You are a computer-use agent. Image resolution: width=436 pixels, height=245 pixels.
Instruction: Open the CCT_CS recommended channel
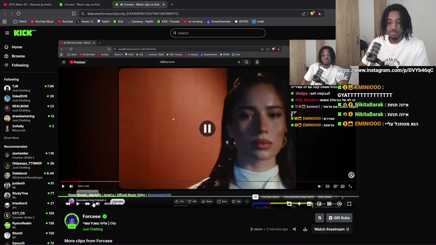(x=29, y=215)
